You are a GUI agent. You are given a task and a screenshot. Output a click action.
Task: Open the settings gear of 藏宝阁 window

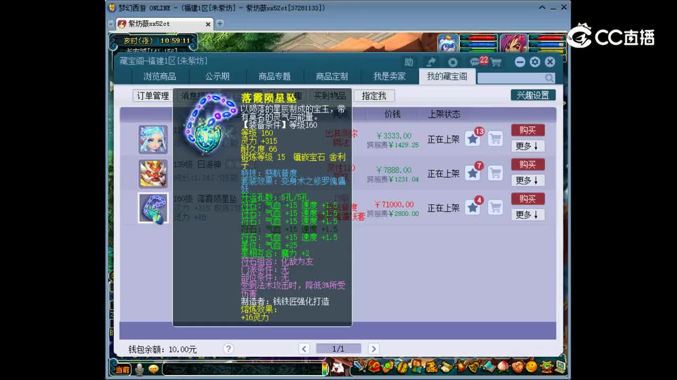click(535, 62)
